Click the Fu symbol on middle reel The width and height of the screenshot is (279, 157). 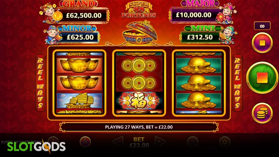139,101
